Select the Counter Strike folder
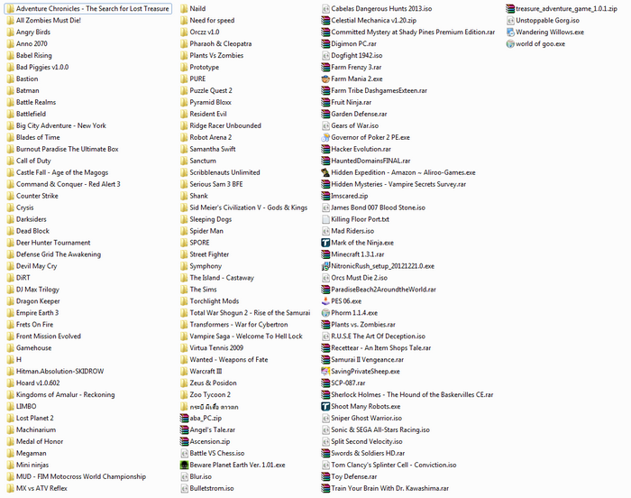Image resolution: width=631 pixels, height=498 pixels. (x=37, y=196)
